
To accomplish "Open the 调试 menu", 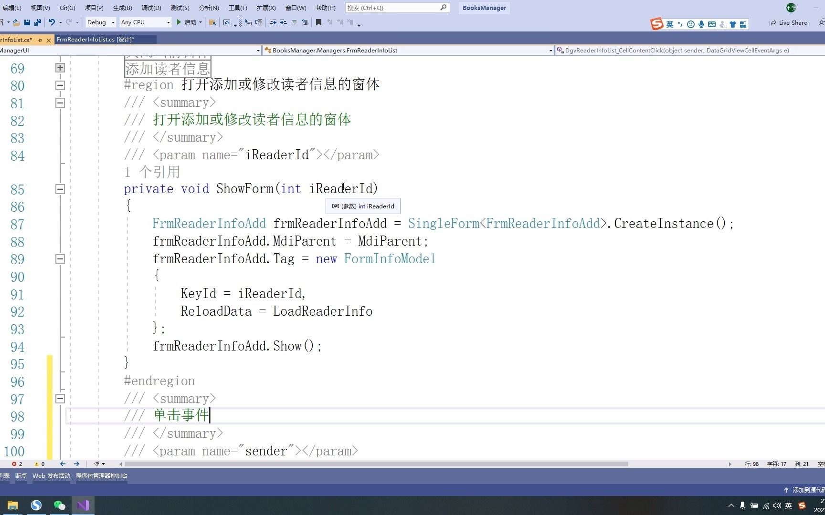I will (151, 8).
